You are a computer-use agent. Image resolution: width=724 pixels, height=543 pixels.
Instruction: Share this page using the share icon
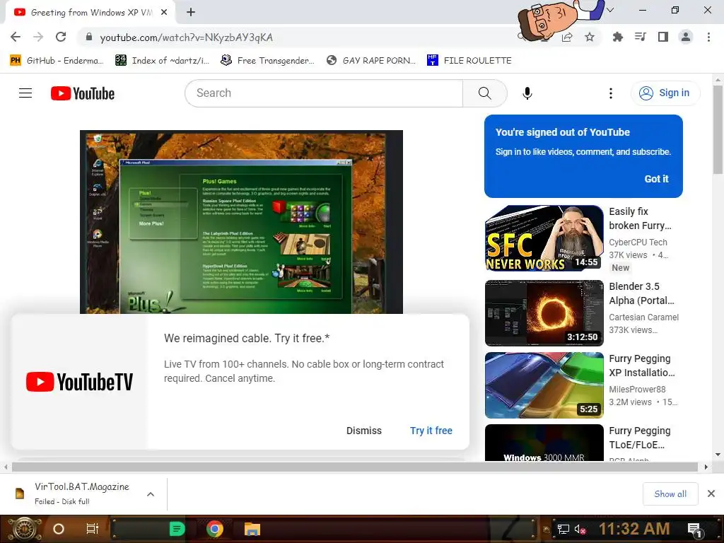click(x=567, y=37)
